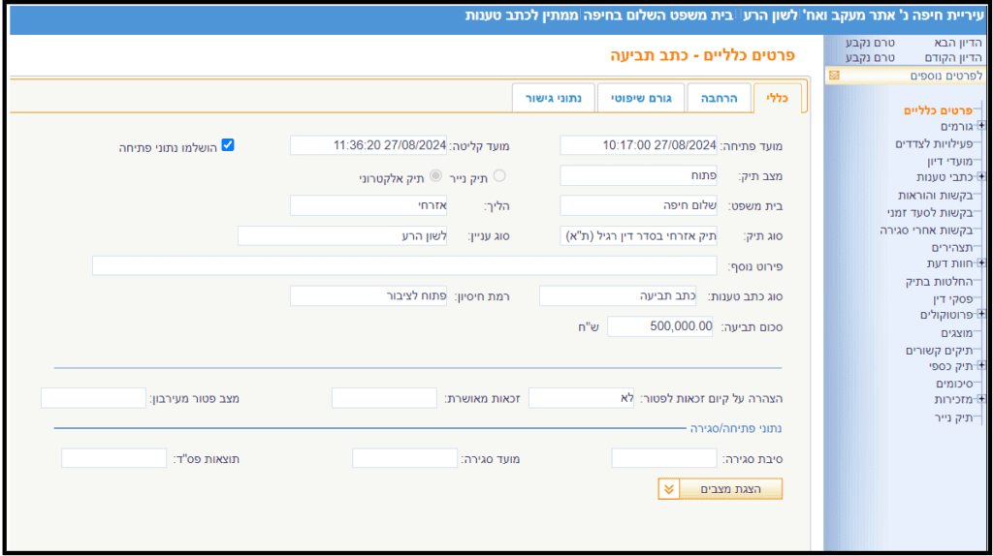Switch to the כללי tab
The image size is (993, 556).
pos(777,98)
